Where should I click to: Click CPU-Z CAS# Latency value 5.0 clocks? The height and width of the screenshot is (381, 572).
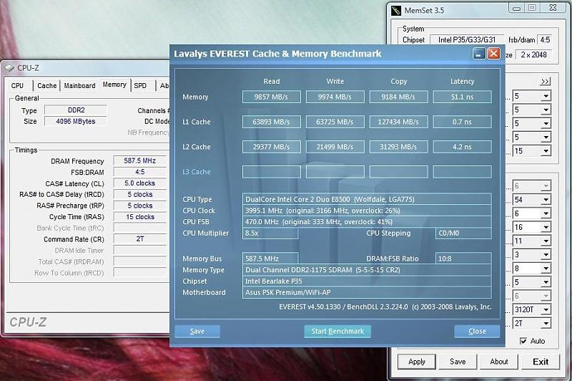(x=139, y=183)
